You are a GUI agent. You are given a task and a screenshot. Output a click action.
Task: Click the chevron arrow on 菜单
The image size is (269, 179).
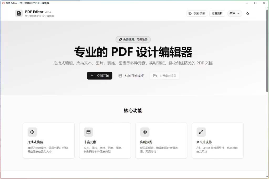[238, 13]
